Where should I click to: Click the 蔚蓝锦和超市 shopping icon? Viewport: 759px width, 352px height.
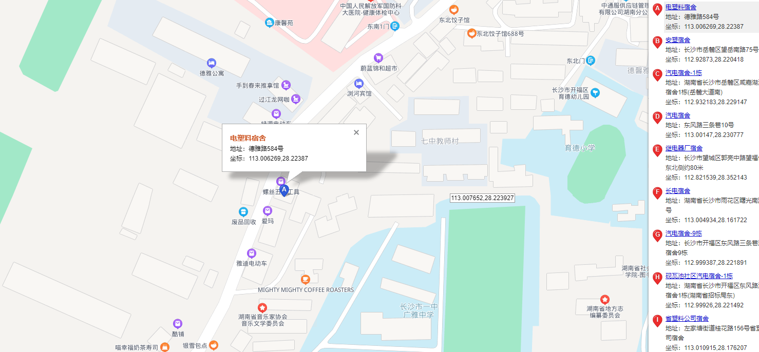pos(378,57)
